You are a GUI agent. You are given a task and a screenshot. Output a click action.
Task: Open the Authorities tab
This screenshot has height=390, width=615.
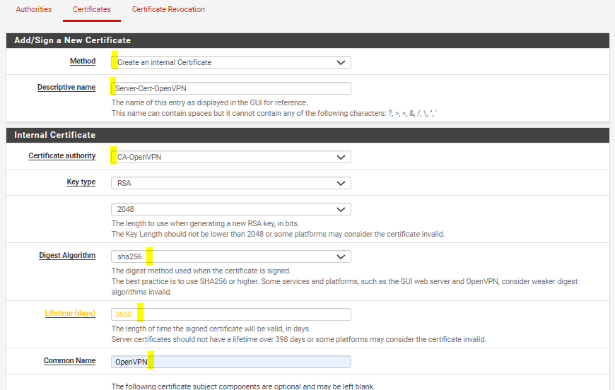click(x=34, y=9)
